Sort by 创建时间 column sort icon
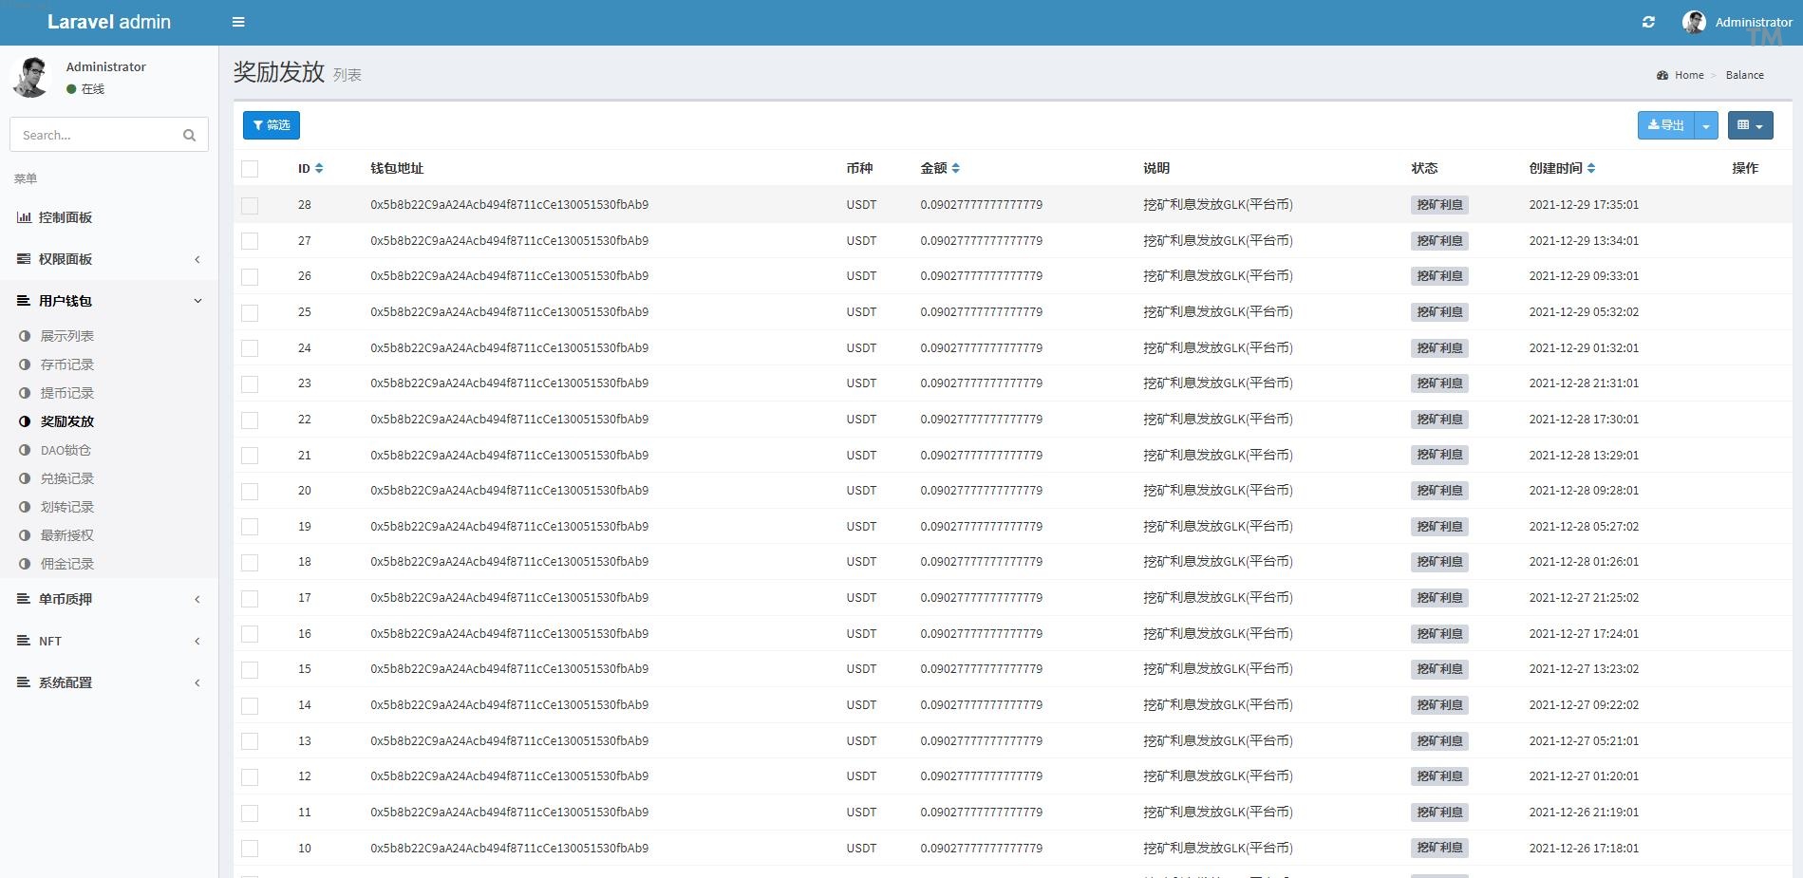Image resolution: width=1803 pixels, height=878 pixels. [x=1591, y=168]
